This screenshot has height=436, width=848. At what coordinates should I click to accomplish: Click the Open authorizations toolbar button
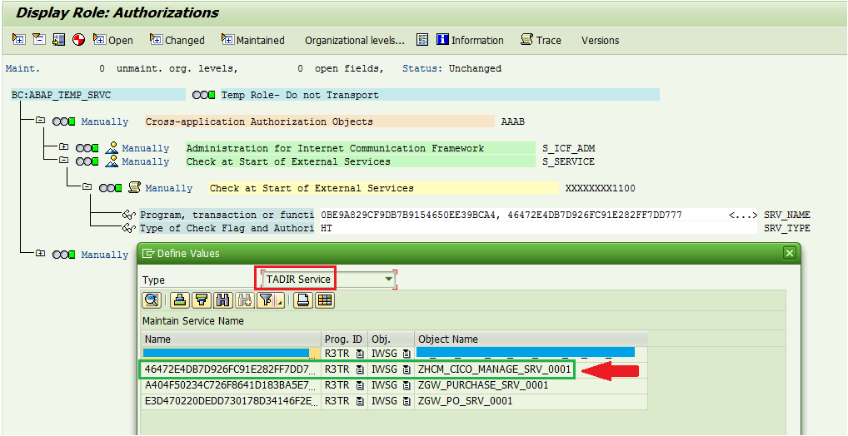tap(113, 40)
